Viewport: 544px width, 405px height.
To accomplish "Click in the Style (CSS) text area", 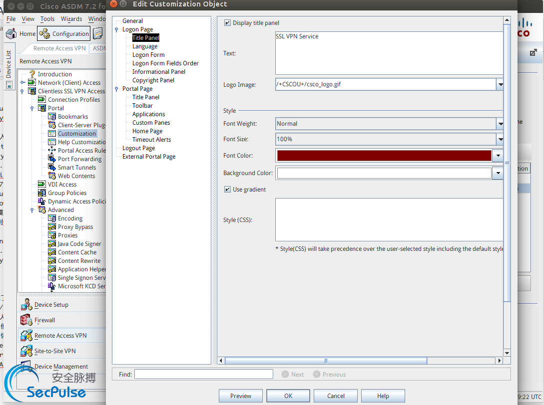I will [x=389, y=219].
